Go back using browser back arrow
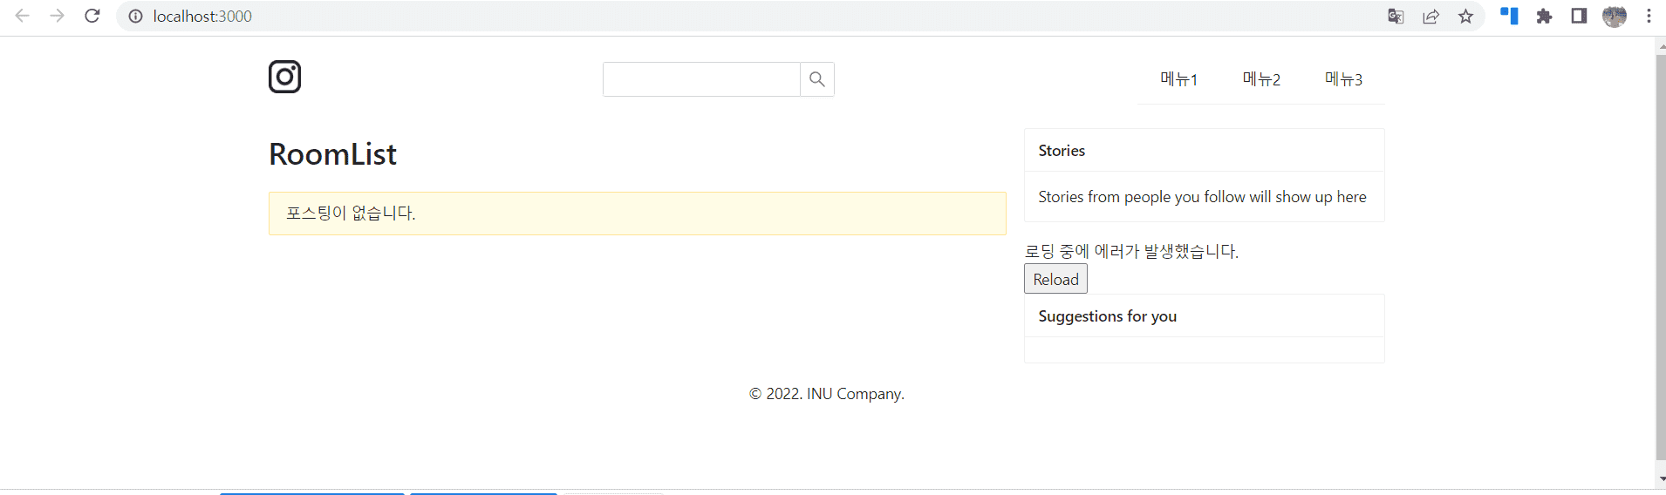The image size is (1666, 495). click(23, 16)
